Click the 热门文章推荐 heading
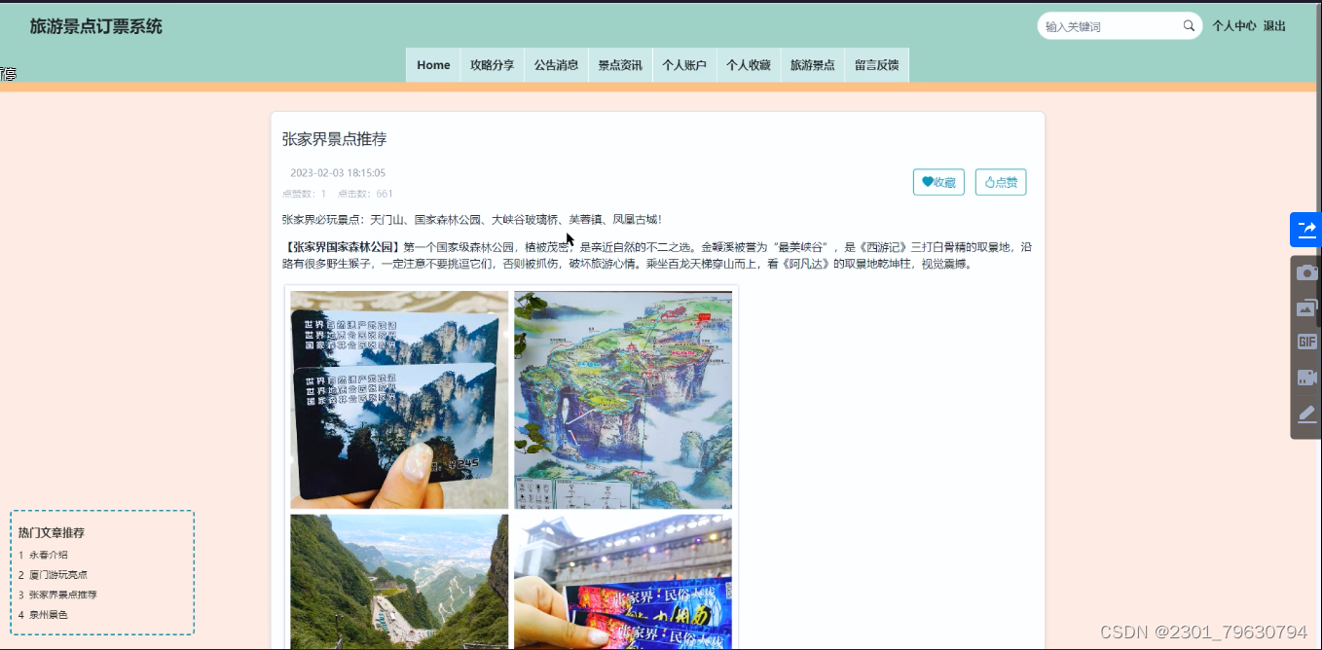This screenshot has width=1322, height=650. pyautogui.click(x=52, y=533)
